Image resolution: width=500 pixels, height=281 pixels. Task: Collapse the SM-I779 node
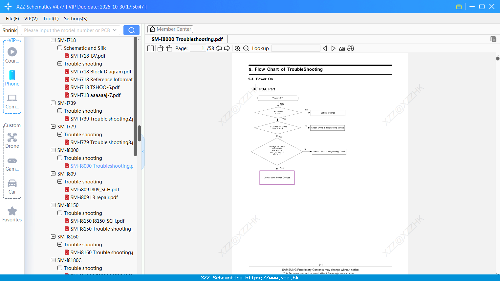pyautogui.click(x=53, y=126)
